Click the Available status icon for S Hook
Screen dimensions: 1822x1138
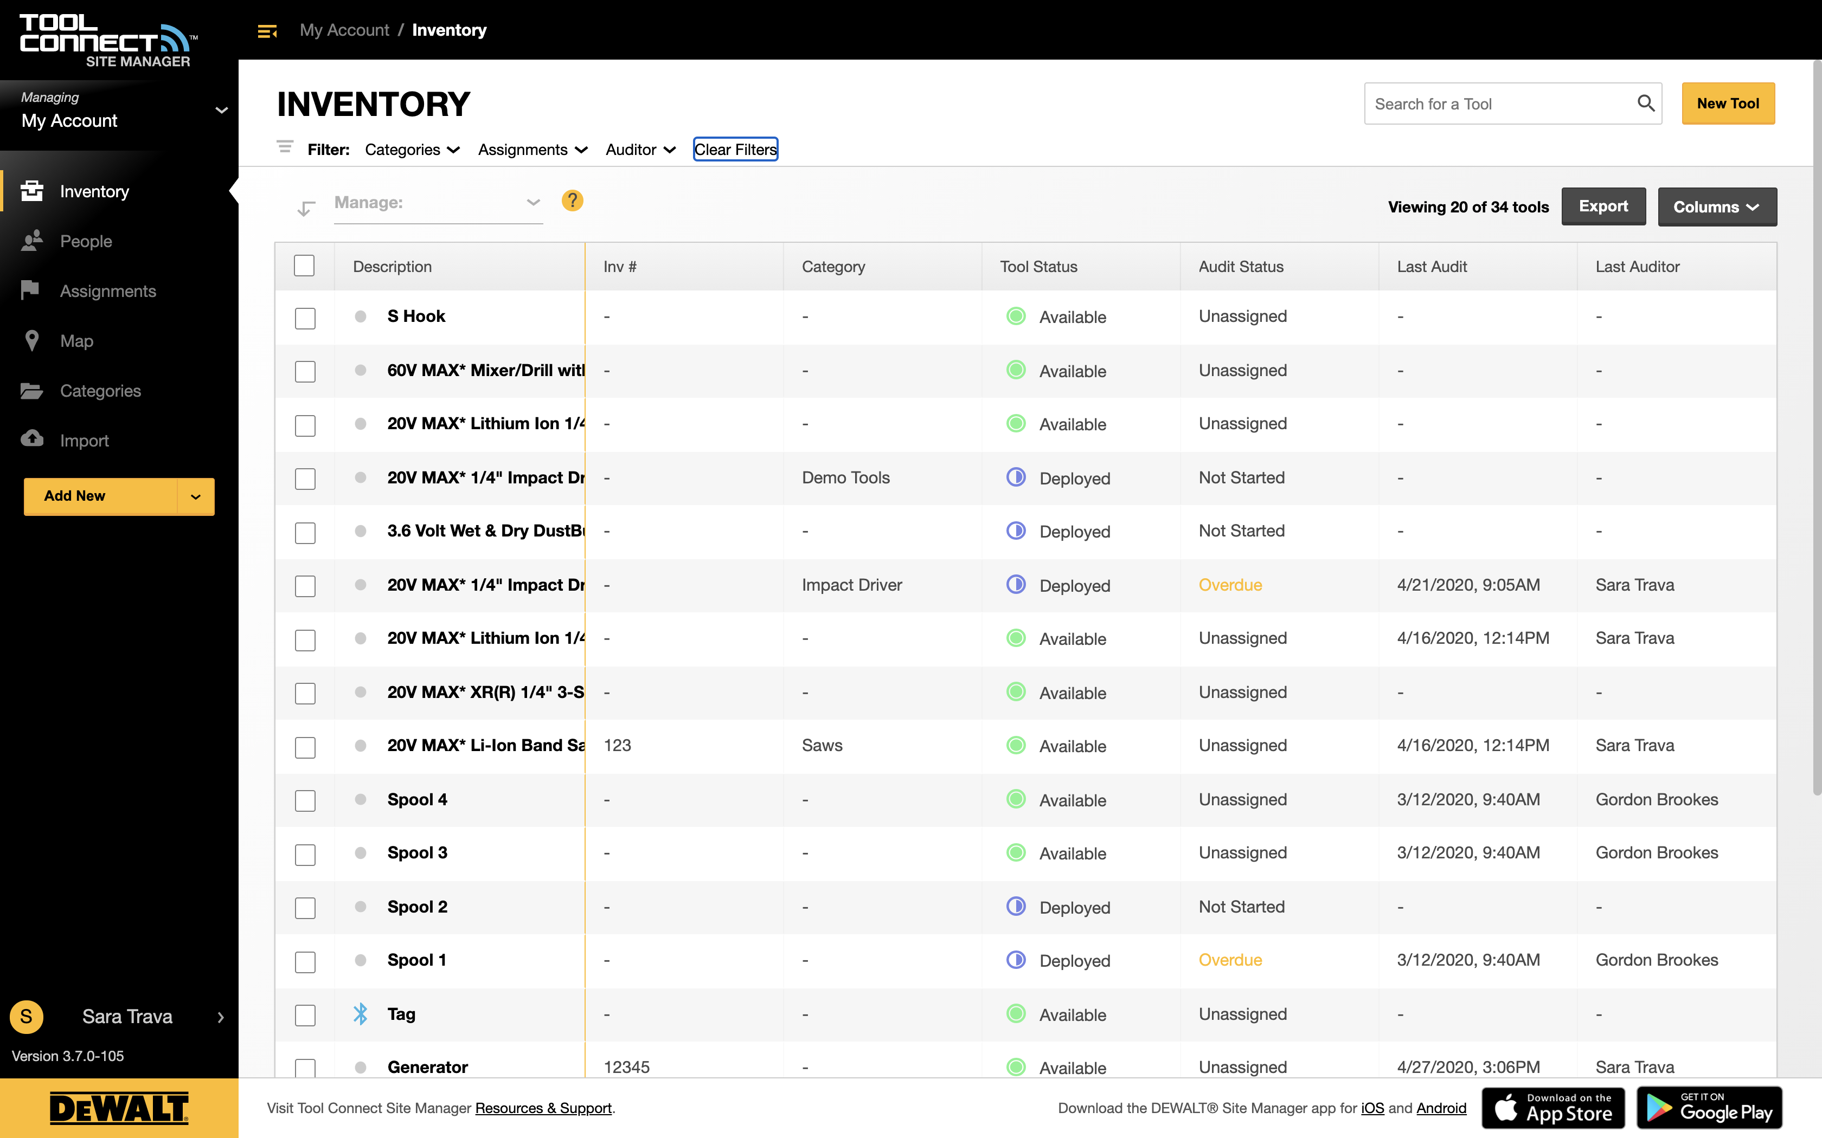pyautogui.click(x=1016, y=316)
